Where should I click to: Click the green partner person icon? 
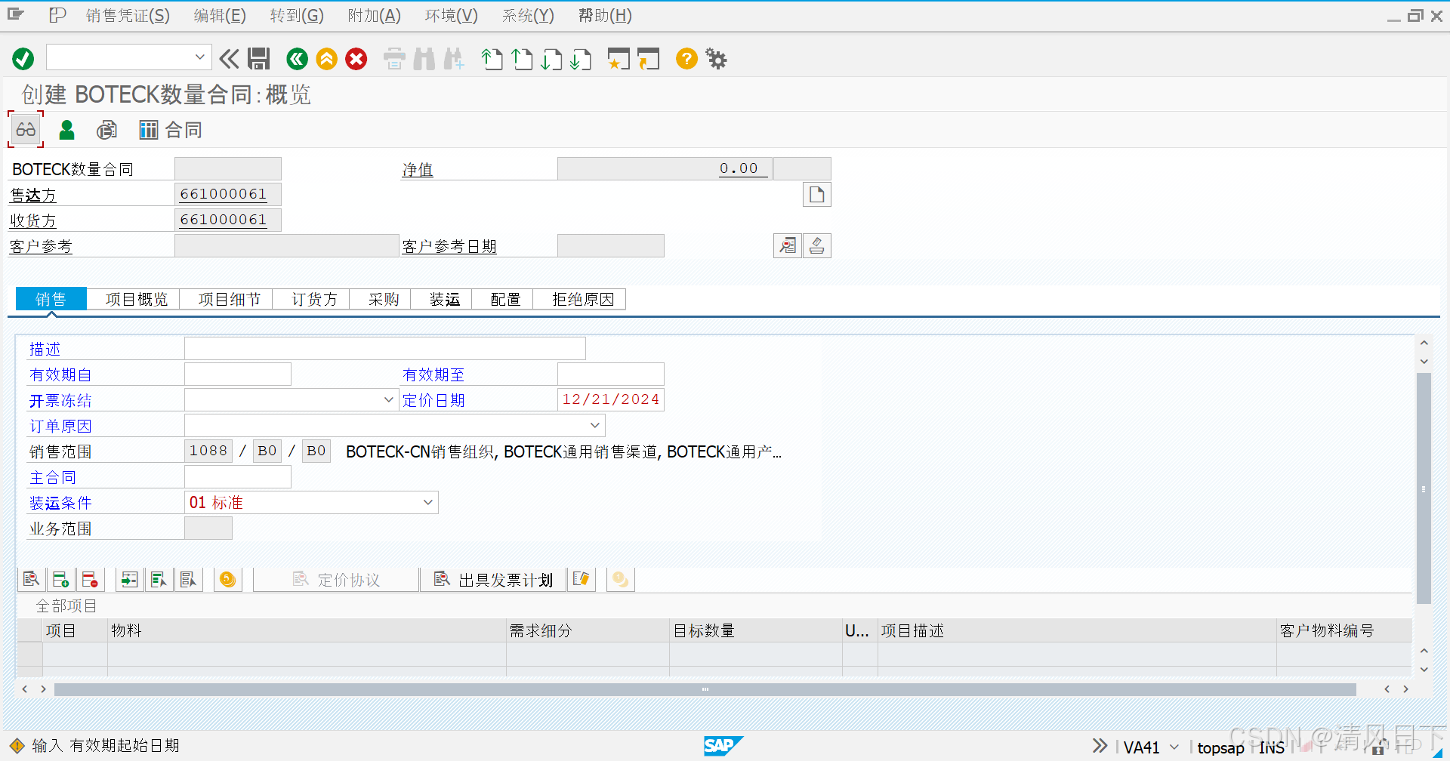point(66,130)
